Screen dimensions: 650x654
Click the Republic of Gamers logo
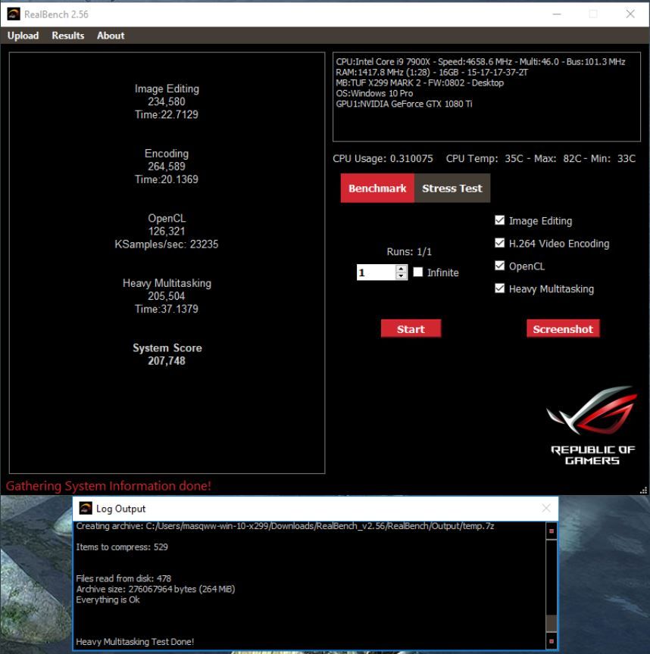[592, 425]
